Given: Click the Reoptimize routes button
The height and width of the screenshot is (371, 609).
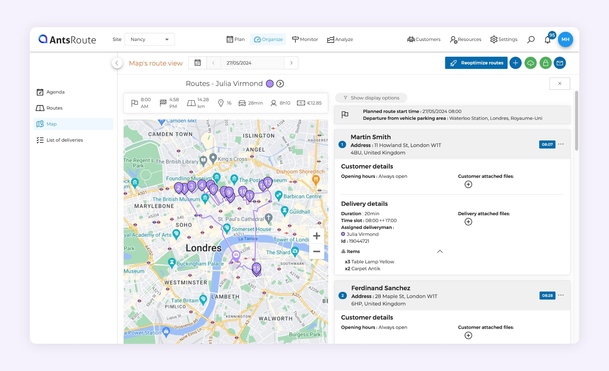Looking at the screenshot, I should [476, 63].
